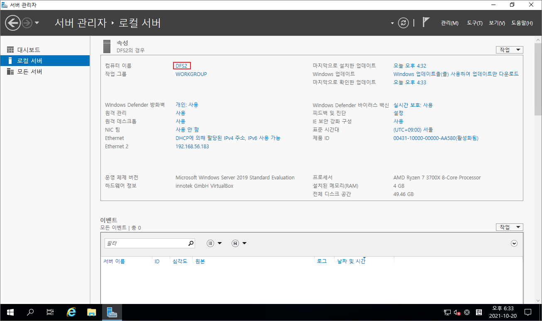
Task: Sort events by ID column
Action: [157, 262]
